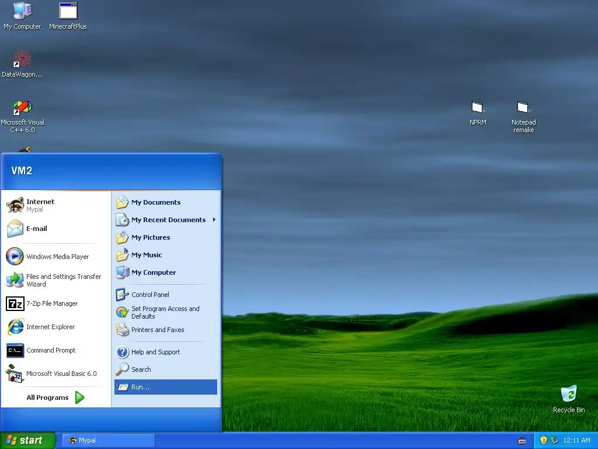Image resolution: width=598 pixels, height=449 pixels.
Task: Open My Music folder
Action: click(x=166, y=255)
